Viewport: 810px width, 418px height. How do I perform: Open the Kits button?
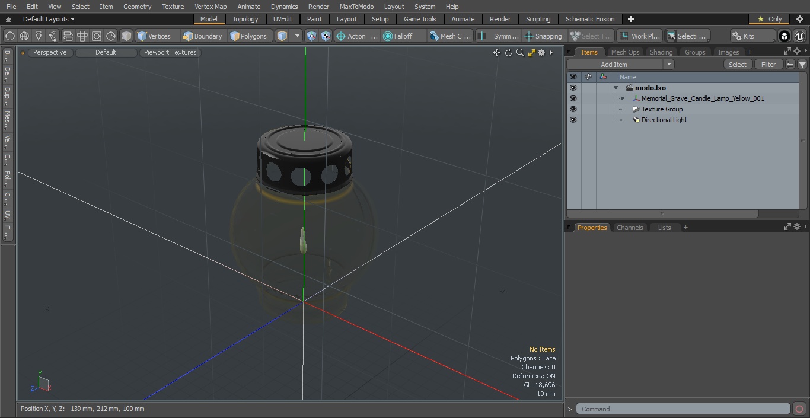752,36
